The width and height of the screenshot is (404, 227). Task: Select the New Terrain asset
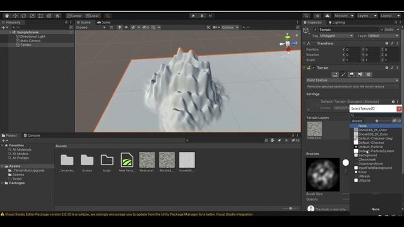(127, 162)
